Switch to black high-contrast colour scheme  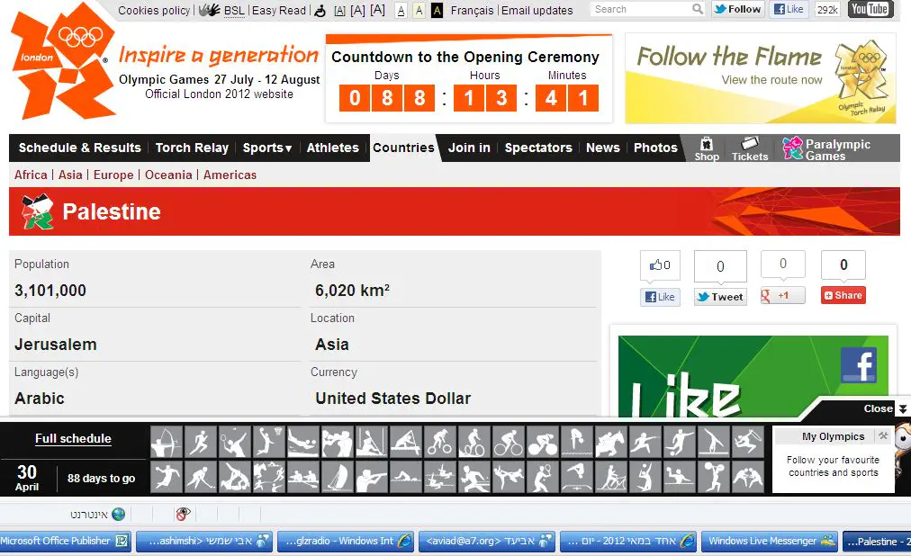[x=437, y=11]
